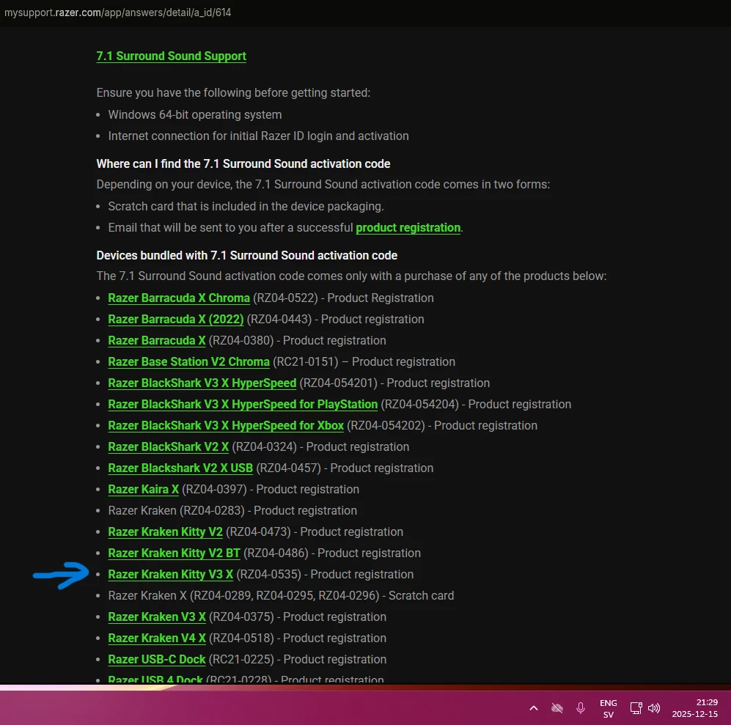The image size is (731, 725).
Task: Open Razer USB-C Dock link
Action: [x=157, y=659]
